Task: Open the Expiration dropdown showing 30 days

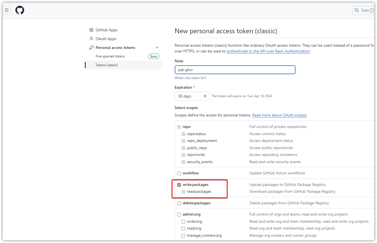Action: coord(191,96)
